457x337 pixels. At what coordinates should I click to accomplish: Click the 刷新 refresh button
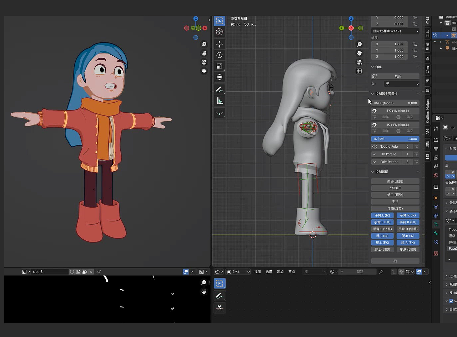(x=395, y=76)
